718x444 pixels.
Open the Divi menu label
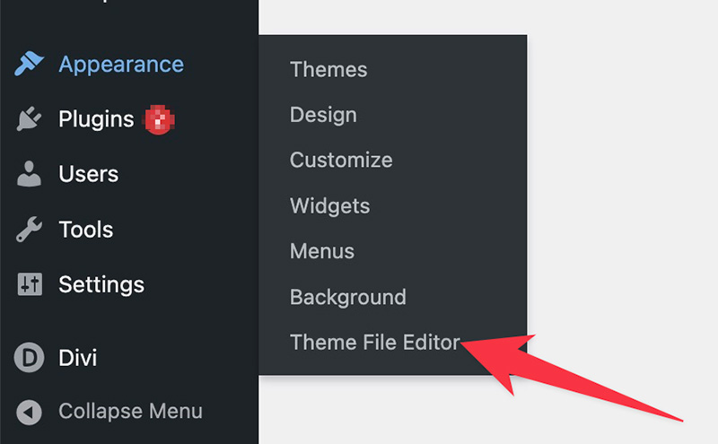pyautogui.click(x=78, y=358)
